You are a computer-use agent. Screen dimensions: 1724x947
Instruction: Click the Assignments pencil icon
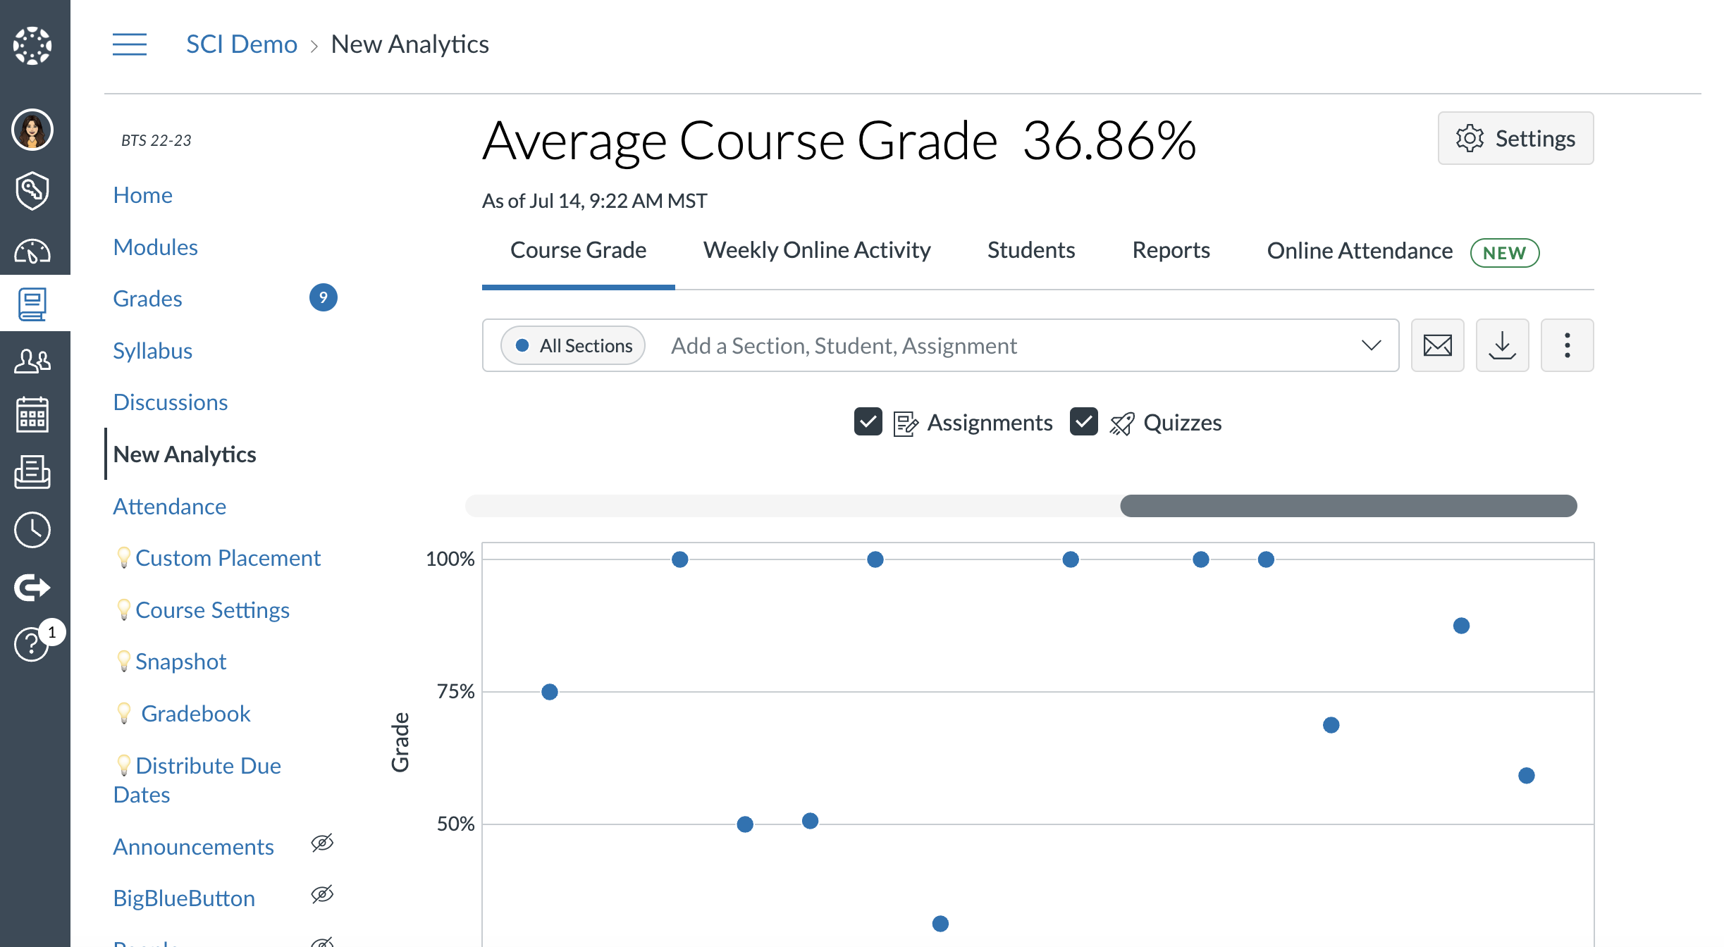click(906, 423)
